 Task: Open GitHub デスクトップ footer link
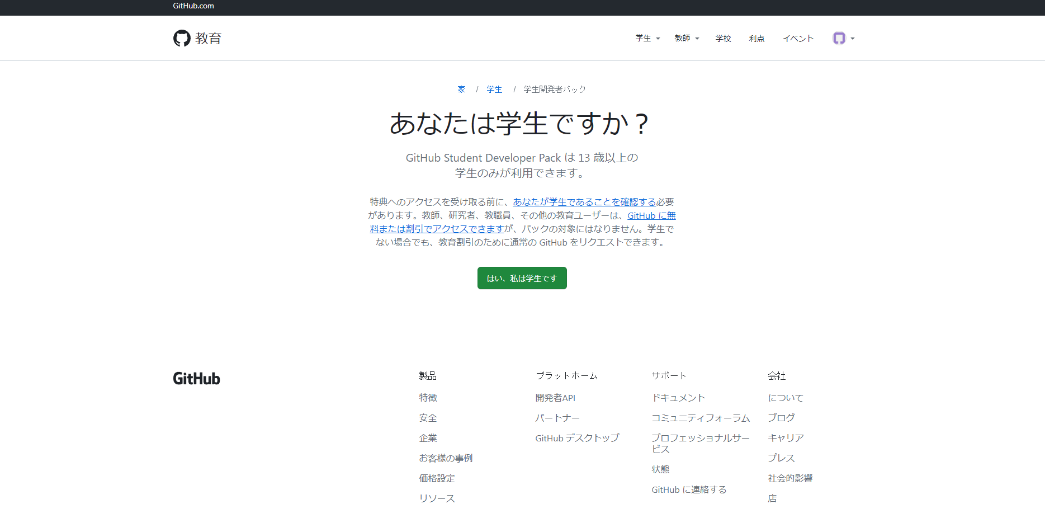click(577, 438)
